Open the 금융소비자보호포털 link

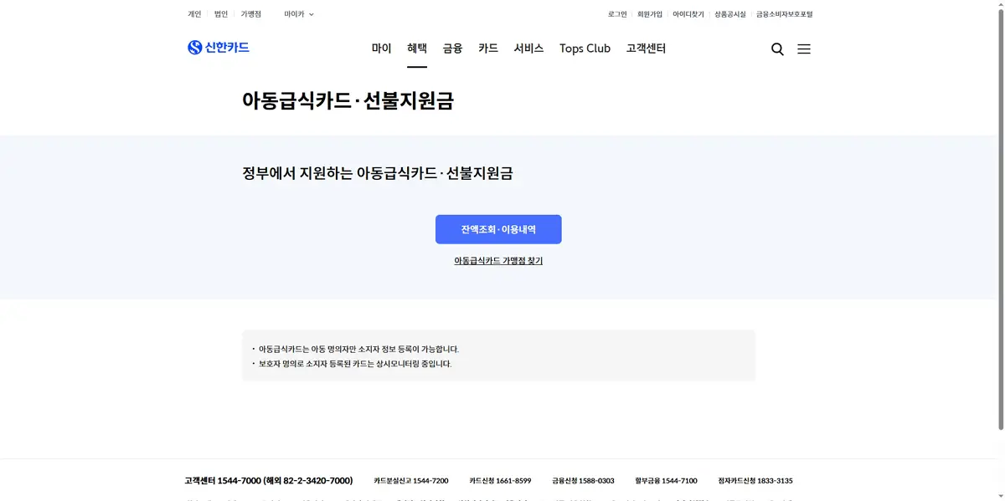[x=785, y=14]
